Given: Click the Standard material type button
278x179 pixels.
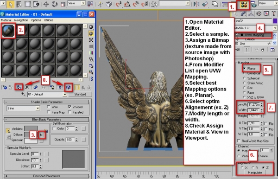Looking at the screenshot, I should click(x=80, y=94).
